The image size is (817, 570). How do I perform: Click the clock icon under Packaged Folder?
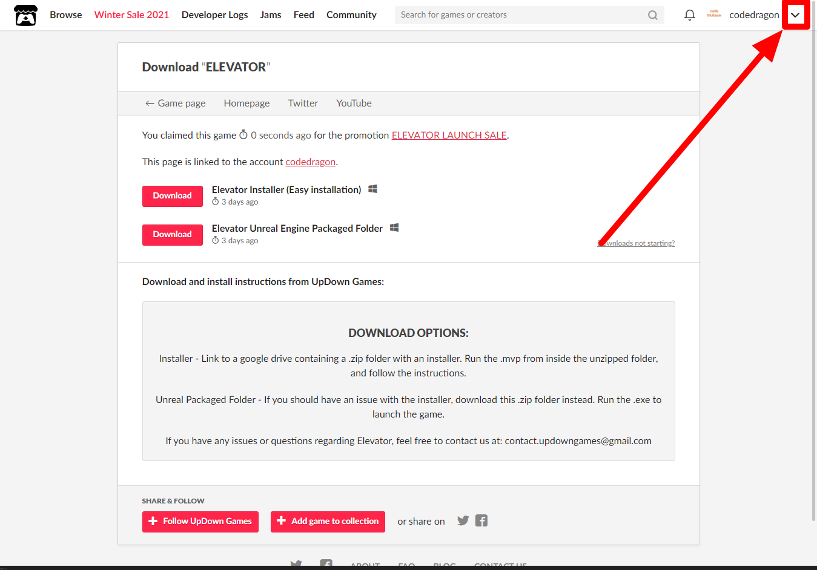point(215,241)
